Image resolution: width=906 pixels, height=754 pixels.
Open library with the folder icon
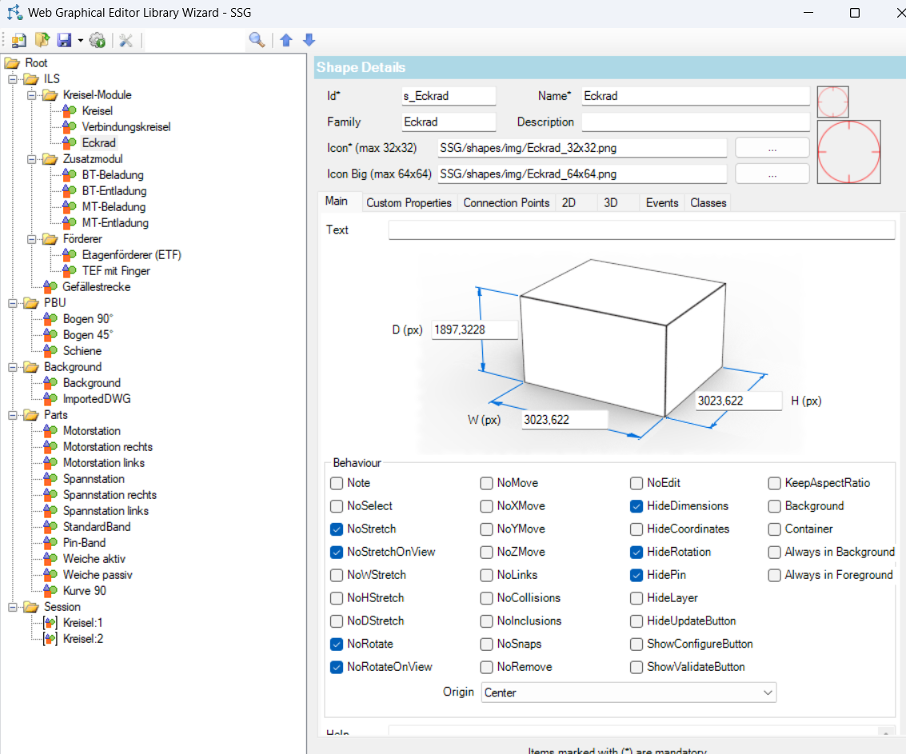(42, 41)
